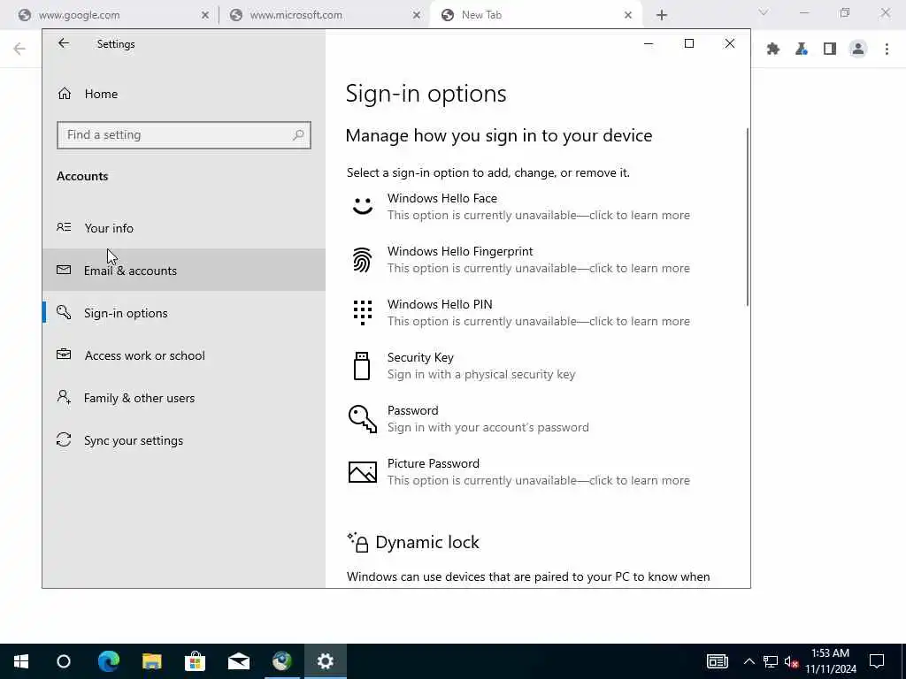Toggle the browser side panel icon
906x679 pixels.
[830, 50]
